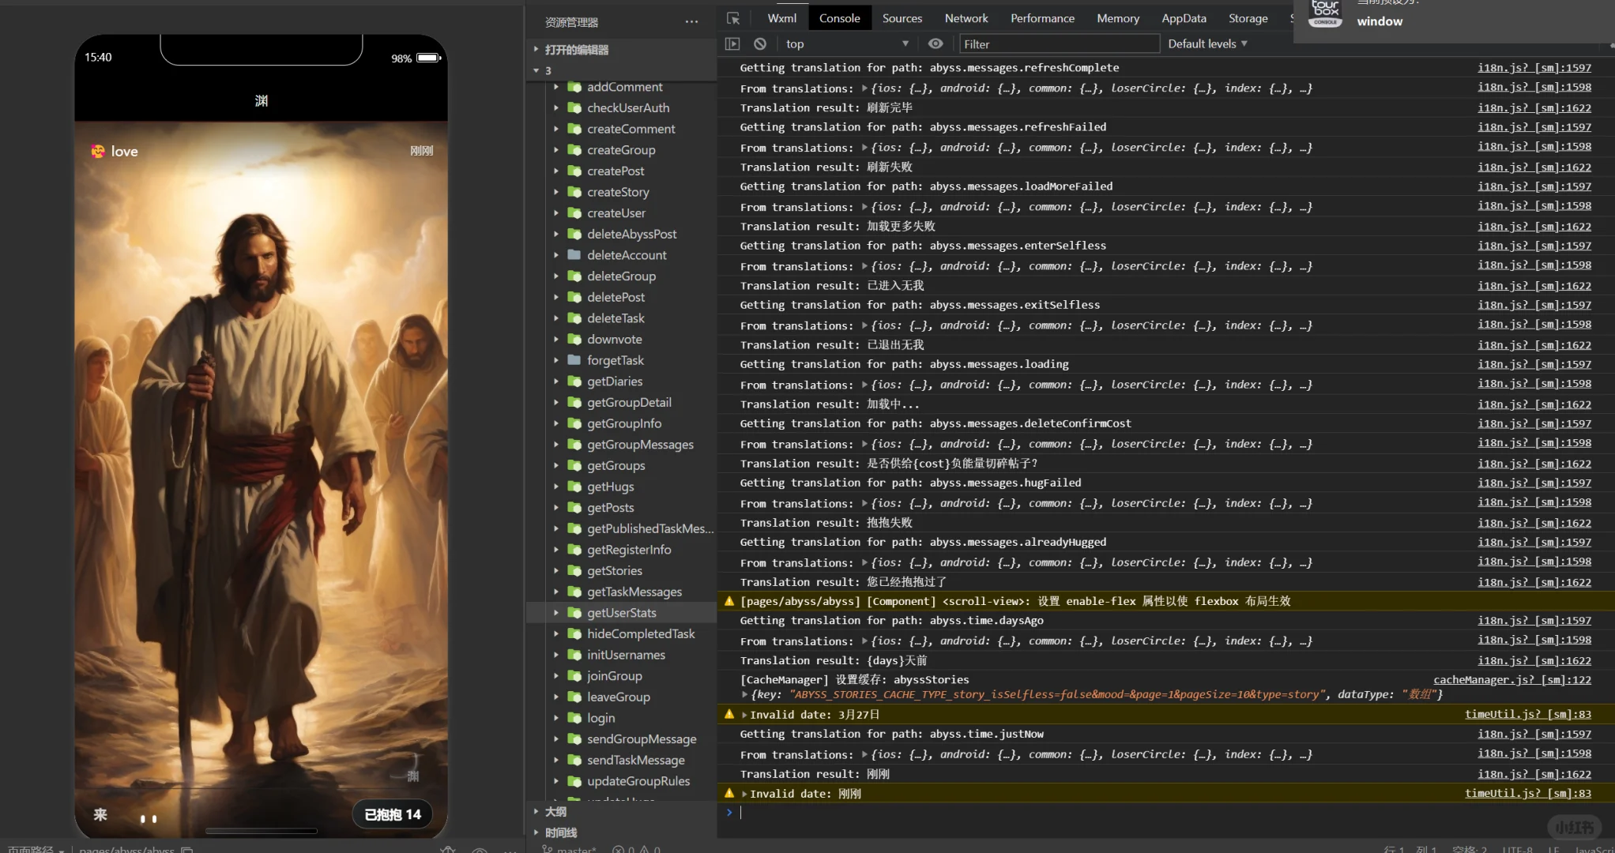Switch to the Wxml tab
This screenshot has height=853, width=1615.
point(781,18)
